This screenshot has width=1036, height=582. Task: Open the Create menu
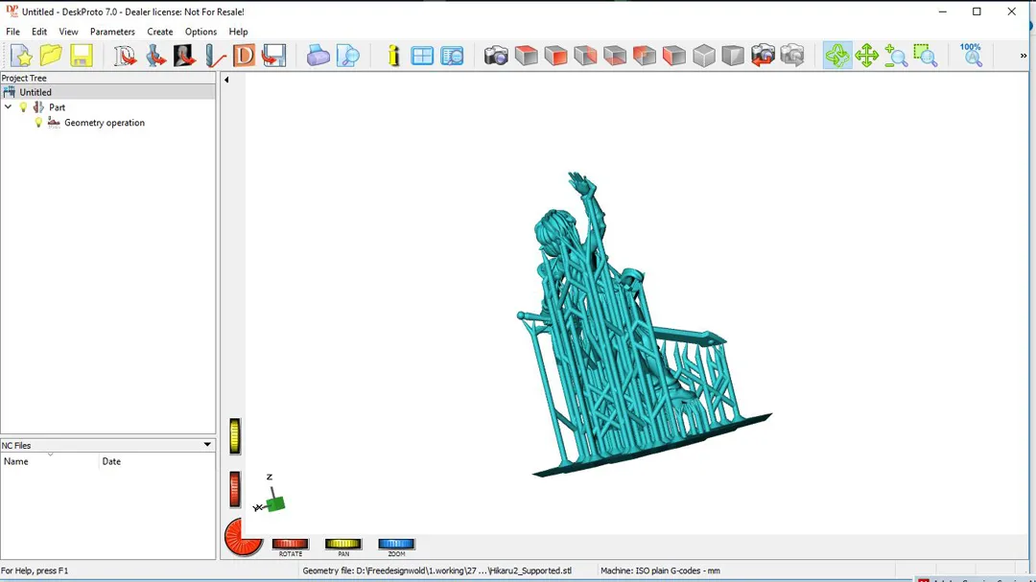[x=160, y=32]
